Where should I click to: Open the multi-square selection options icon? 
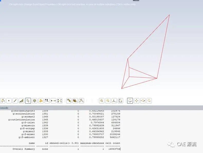click(x=47, y=101)
